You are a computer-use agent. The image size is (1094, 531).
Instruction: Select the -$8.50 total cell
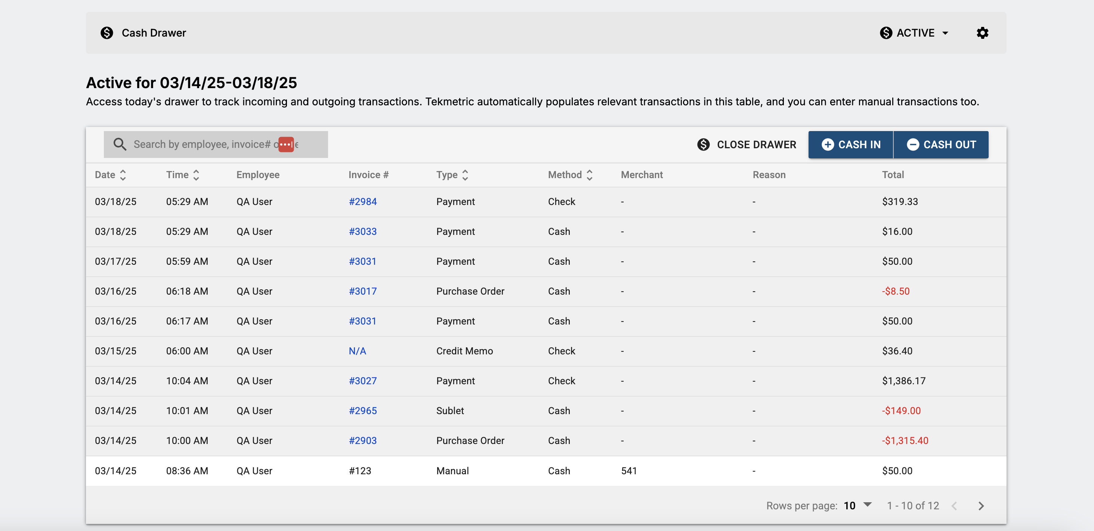point(896,291)
